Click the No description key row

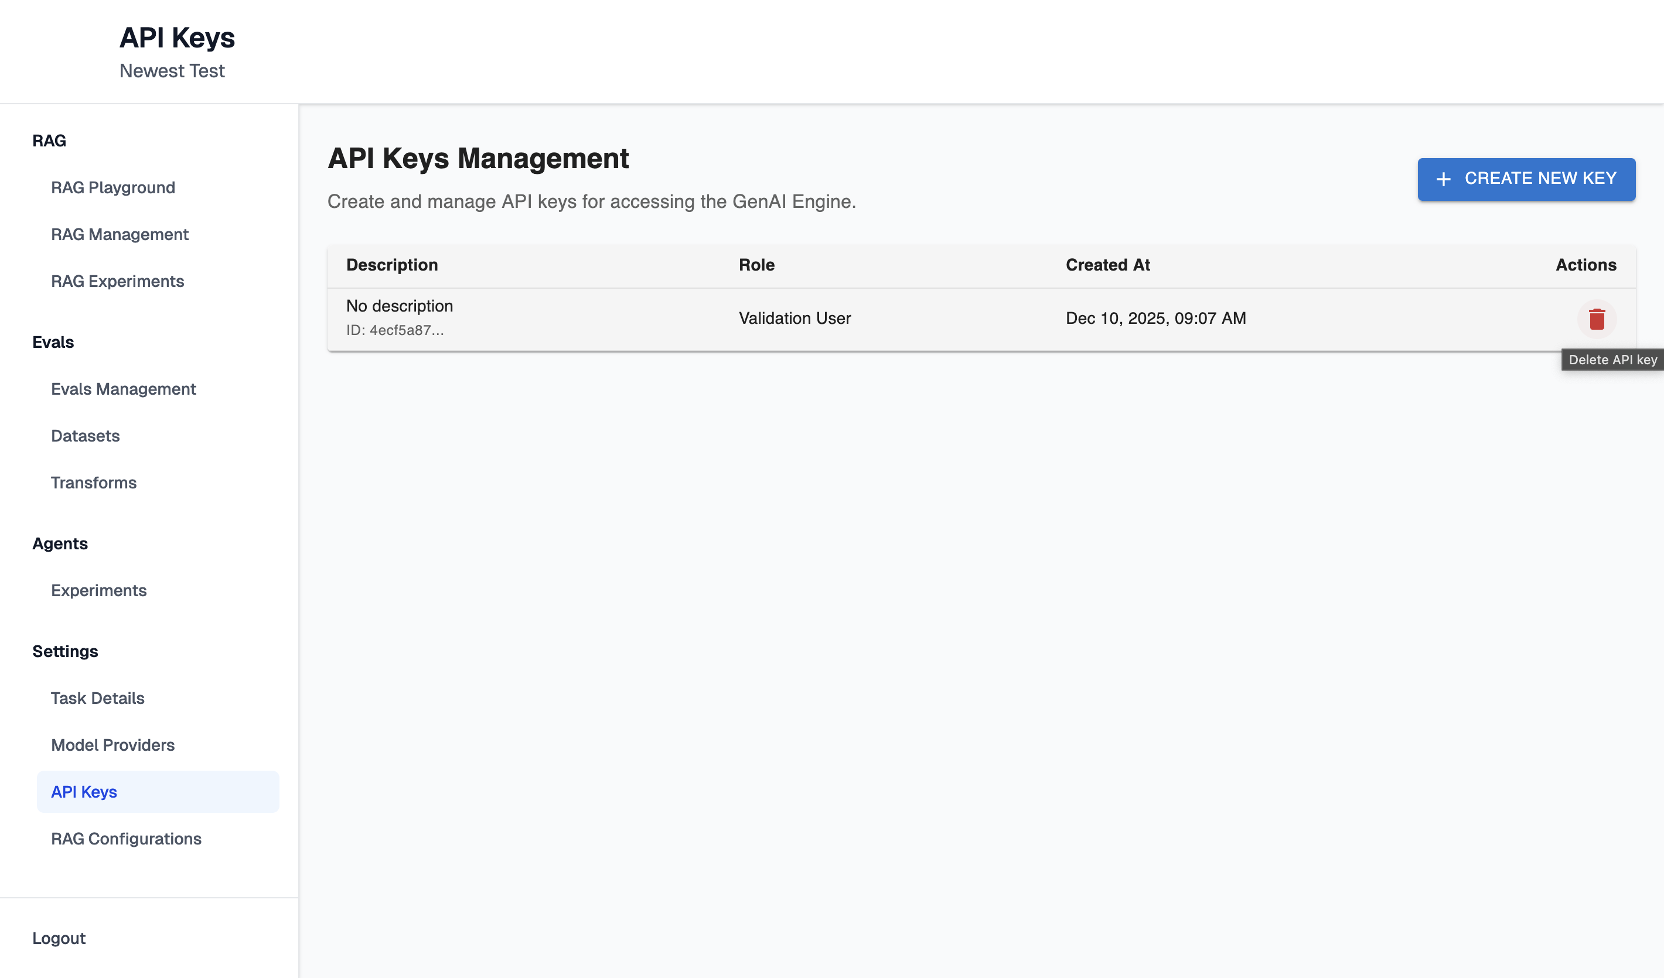(x=400, y=306)
